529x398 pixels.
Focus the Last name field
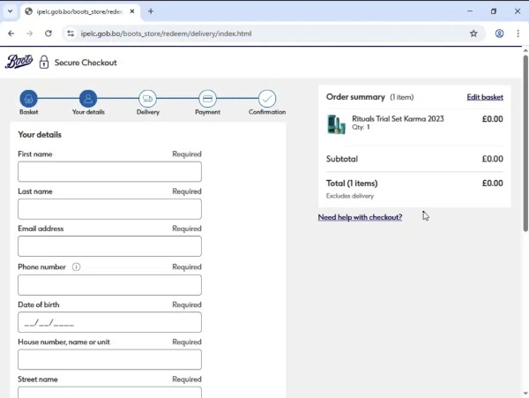[109, 209]
